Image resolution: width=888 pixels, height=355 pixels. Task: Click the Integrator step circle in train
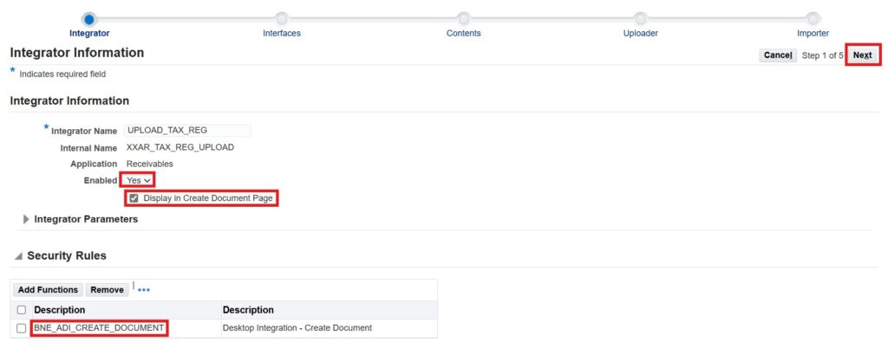tap(89, 18)
